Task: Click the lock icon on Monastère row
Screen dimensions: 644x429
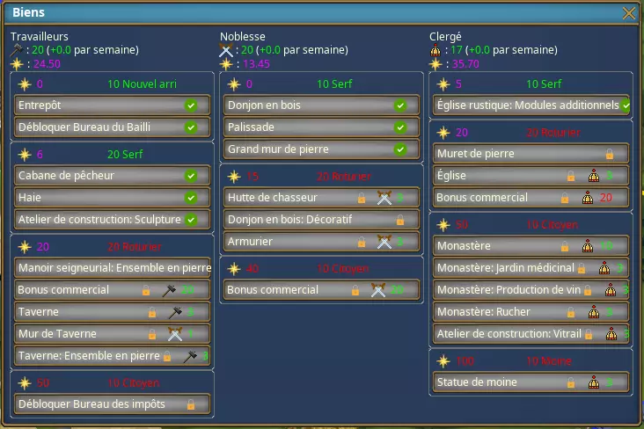Action: (x=565, y=246)
